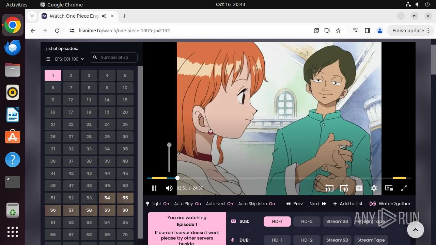Launch Thunderbird from the dock

pos(13,47)
